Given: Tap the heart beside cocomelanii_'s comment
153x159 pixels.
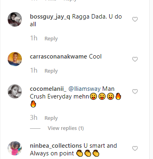Looking at the screenshot, I should coord(135,92).
